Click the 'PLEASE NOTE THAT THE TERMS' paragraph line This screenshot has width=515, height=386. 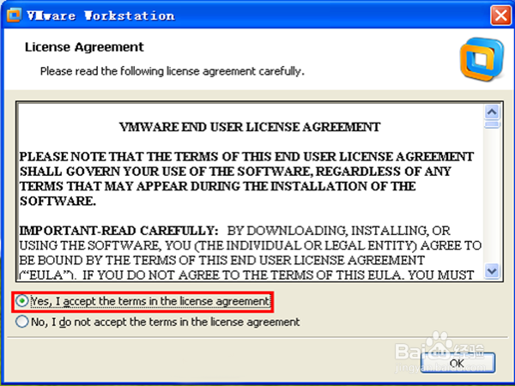[246, 157]
